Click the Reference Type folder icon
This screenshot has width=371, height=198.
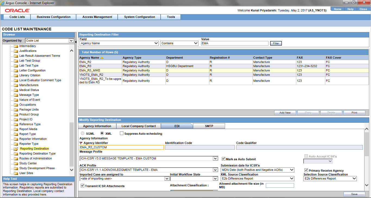pos(16,124)
